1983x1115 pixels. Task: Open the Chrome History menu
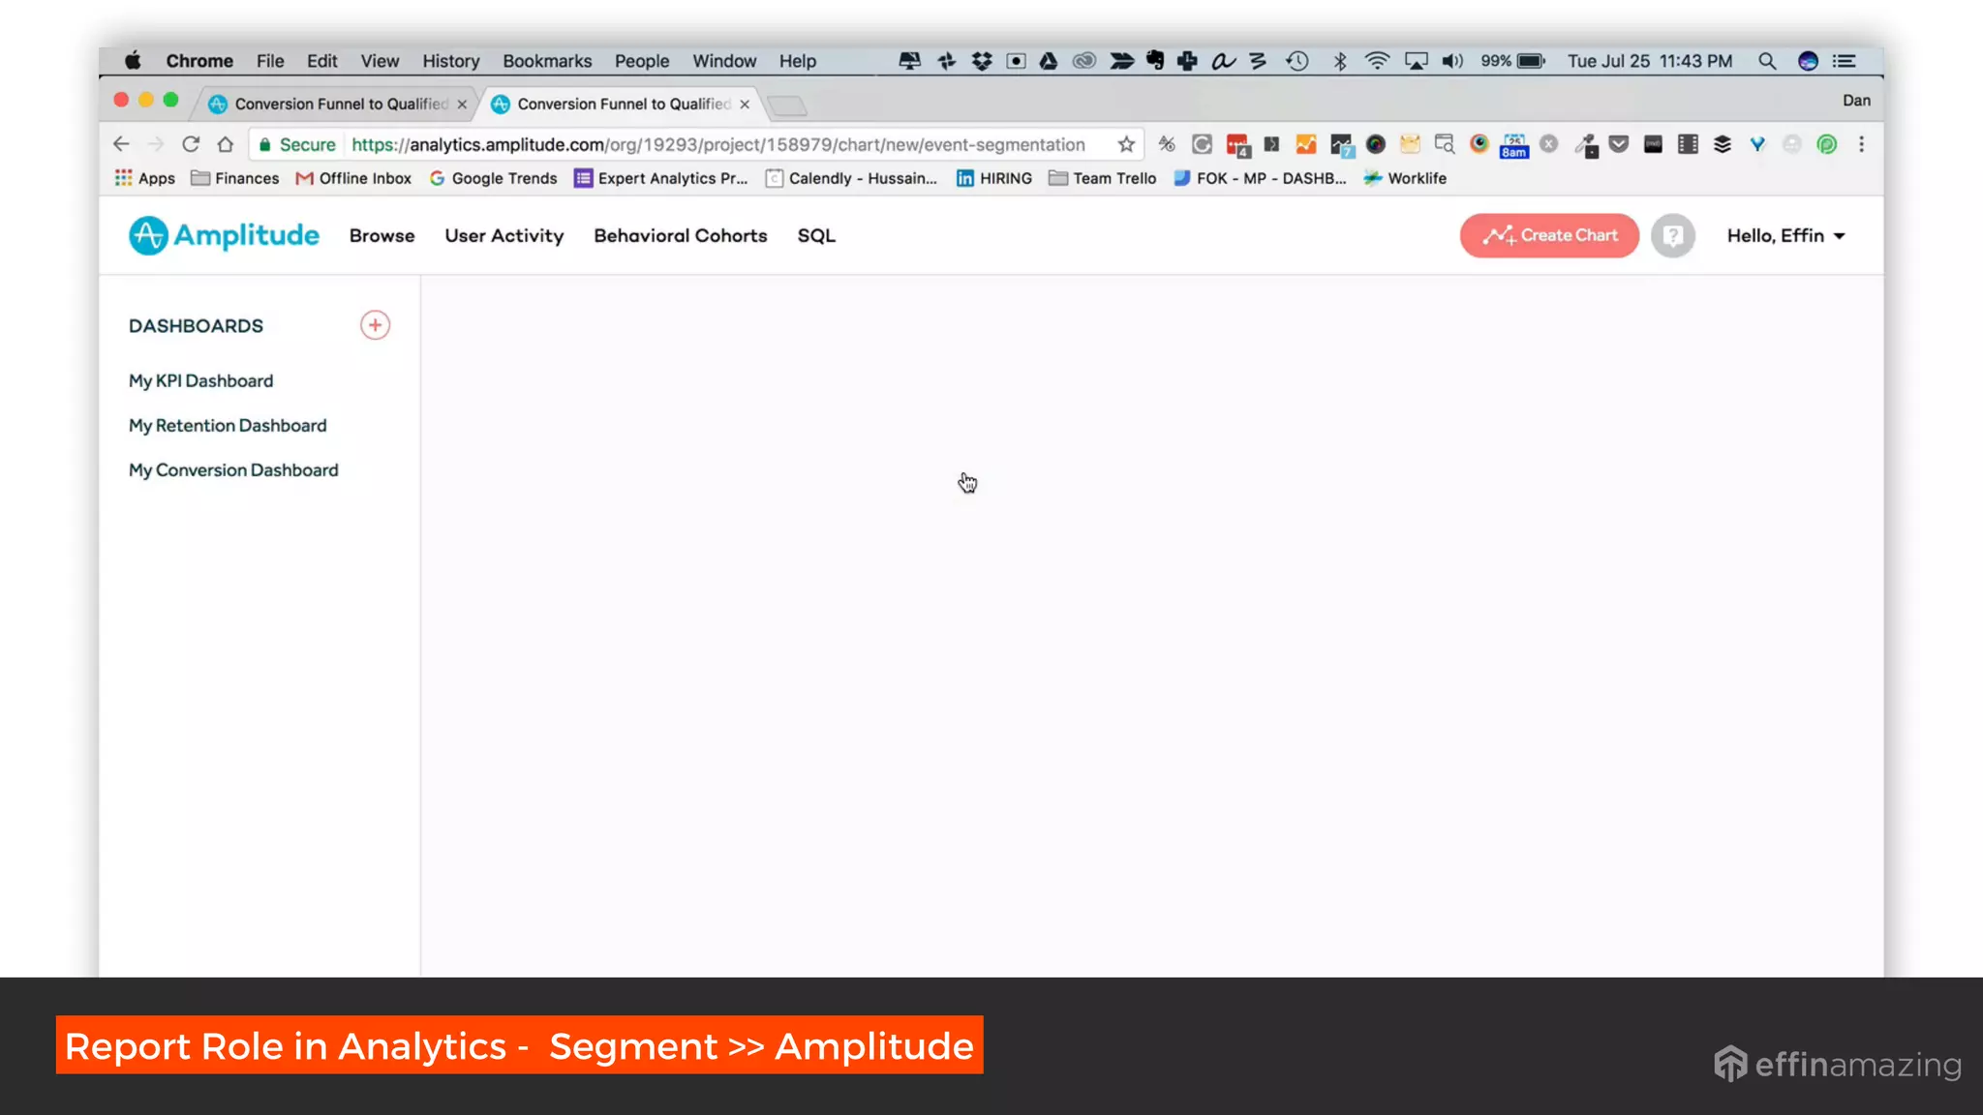(450, 61)
